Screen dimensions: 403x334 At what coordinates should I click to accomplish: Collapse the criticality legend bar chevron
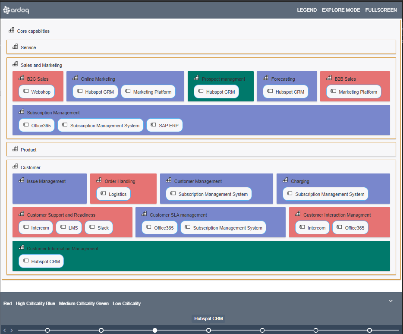tap(391, 301)
